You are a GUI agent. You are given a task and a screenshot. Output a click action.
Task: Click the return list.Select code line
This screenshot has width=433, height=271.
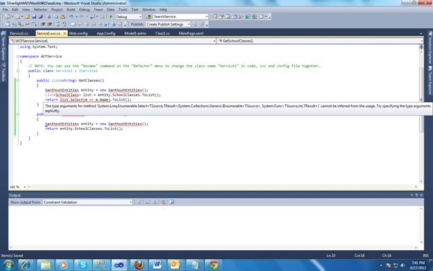coord(88,100)
